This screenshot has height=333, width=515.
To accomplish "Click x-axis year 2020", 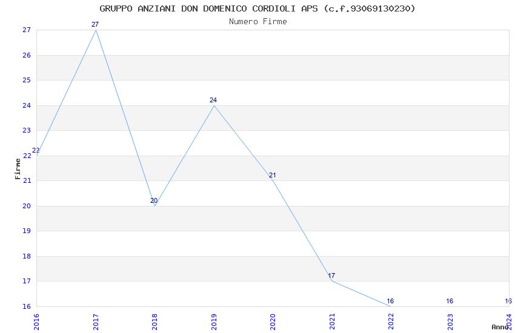I will point(273,322).
